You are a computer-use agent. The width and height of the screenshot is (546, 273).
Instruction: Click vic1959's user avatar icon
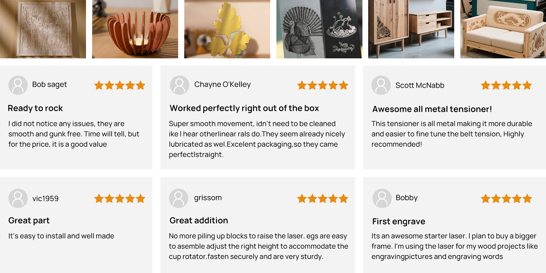(18, 198)
